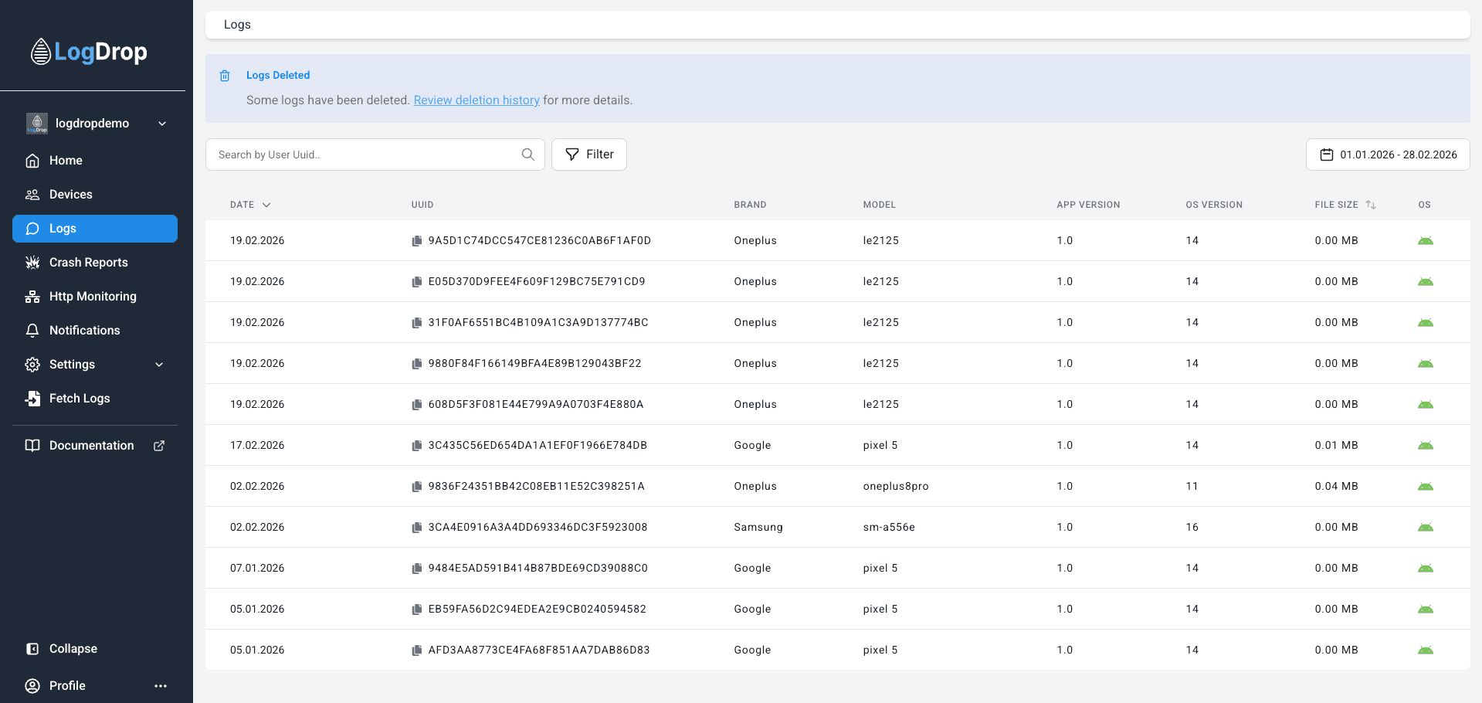Image resolution: width=1482 pixels, height=703 pixels.
Task: Click the 07.01.2026 date cell
Action: [x=257, y=569]
